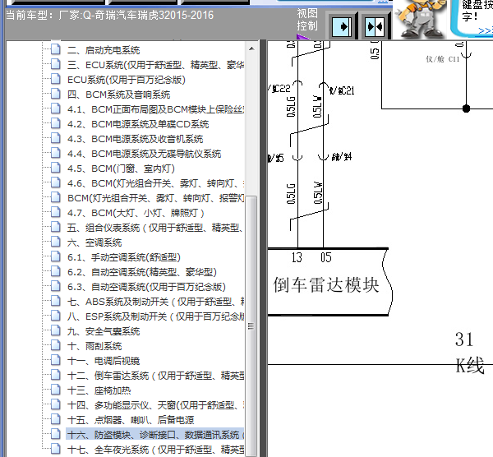Select 4.6、BCM(灯光组合开关 entry
493x457 pixels.
(x=155, y=183)
